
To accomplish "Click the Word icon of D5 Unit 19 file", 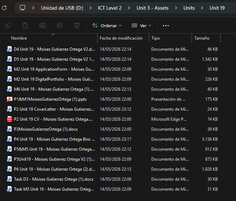I will [x=9, y=59].
